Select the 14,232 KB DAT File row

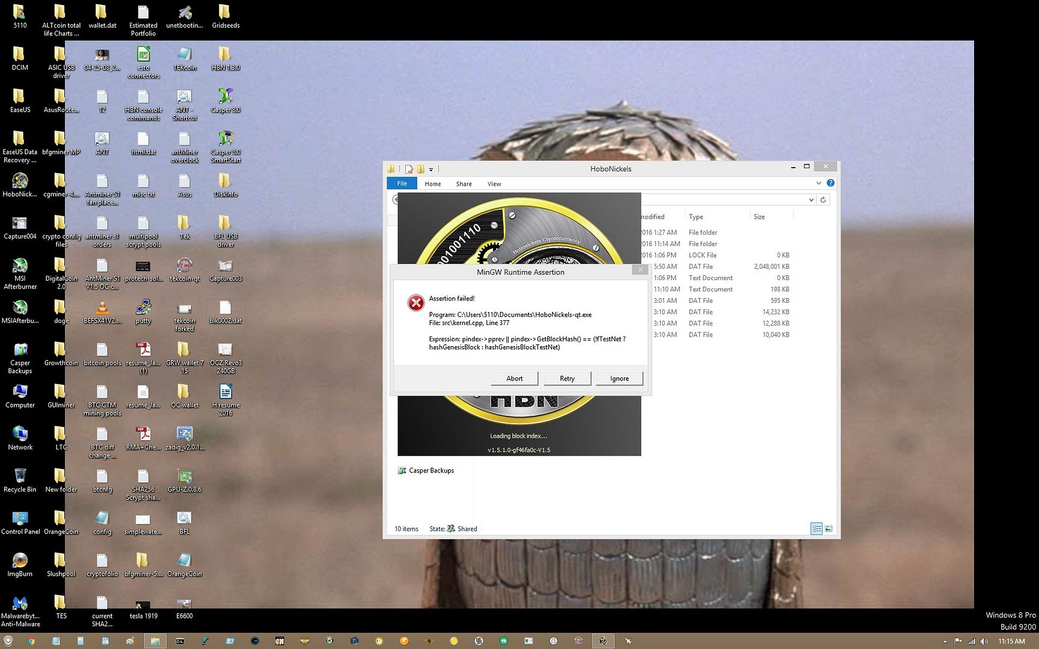click(716, 312)
